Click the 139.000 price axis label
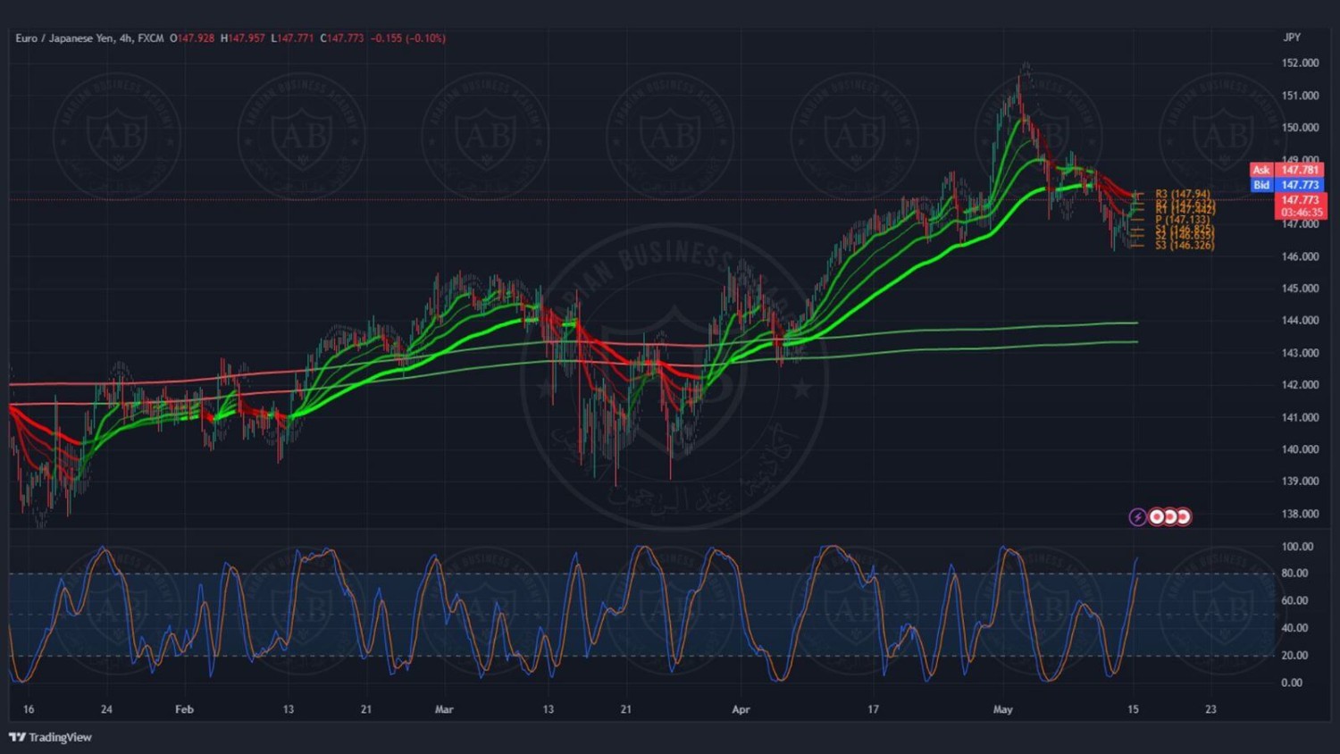 pos(1301,482)
